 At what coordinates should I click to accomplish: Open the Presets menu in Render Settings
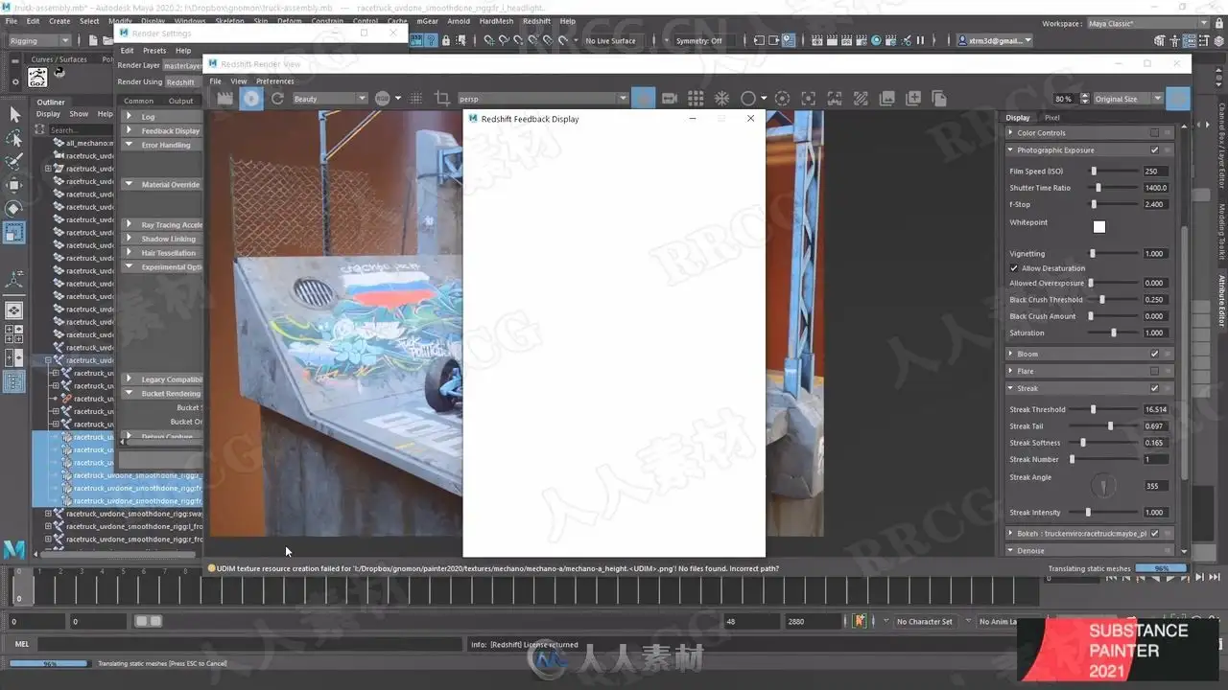coord(154,51)
